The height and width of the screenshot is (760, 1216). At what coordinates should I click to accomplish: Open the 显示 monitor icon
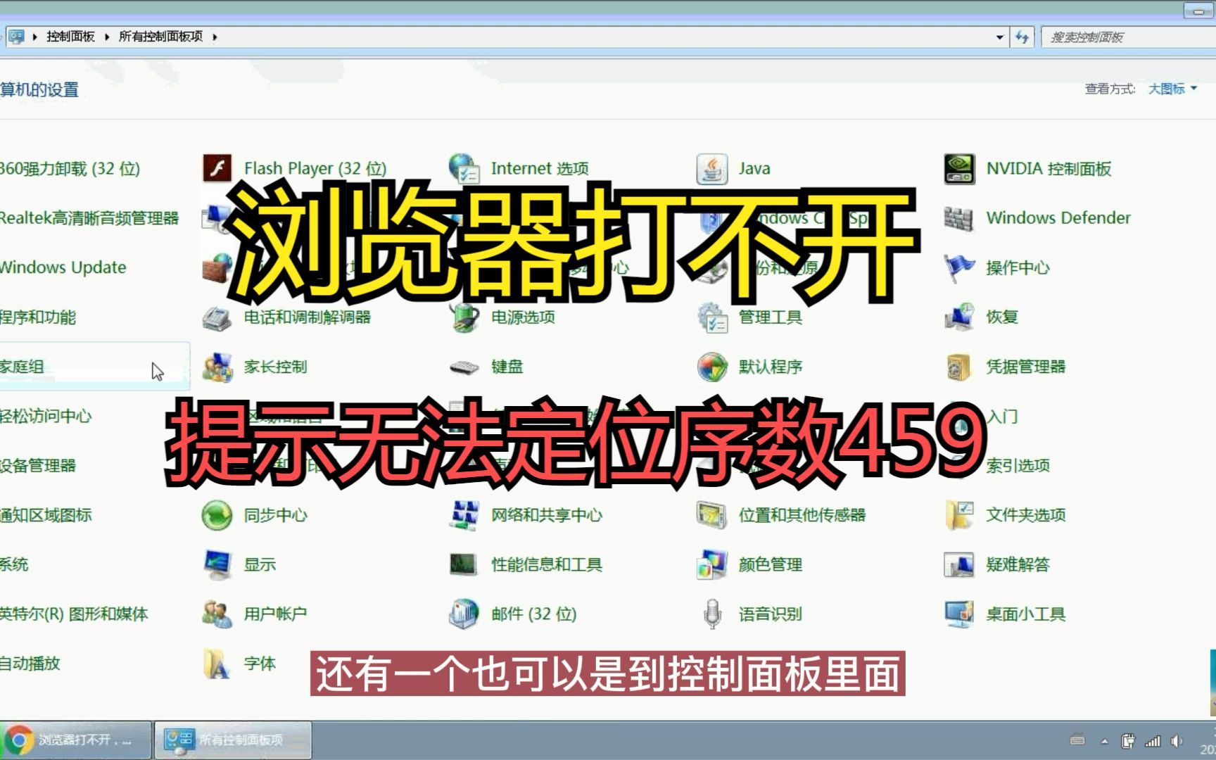pyautogui.click(x=217, y=564)
